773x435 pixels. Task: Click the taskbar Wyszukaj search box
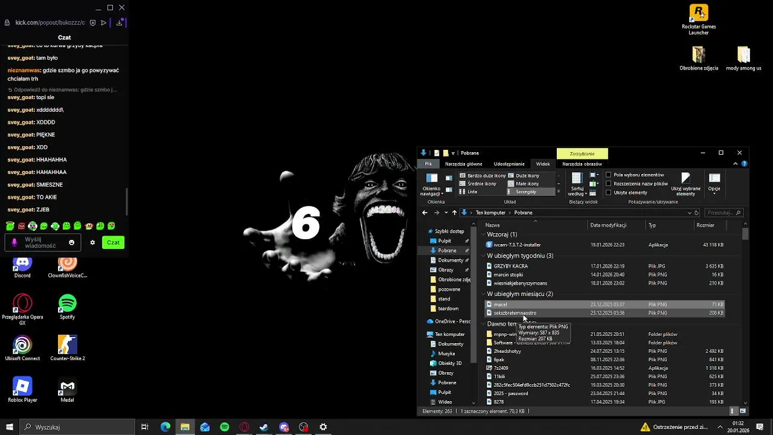click(77, 427)
